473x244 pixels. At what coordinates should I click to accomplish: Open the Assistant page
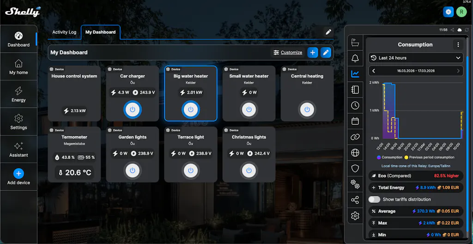(18, 149)
